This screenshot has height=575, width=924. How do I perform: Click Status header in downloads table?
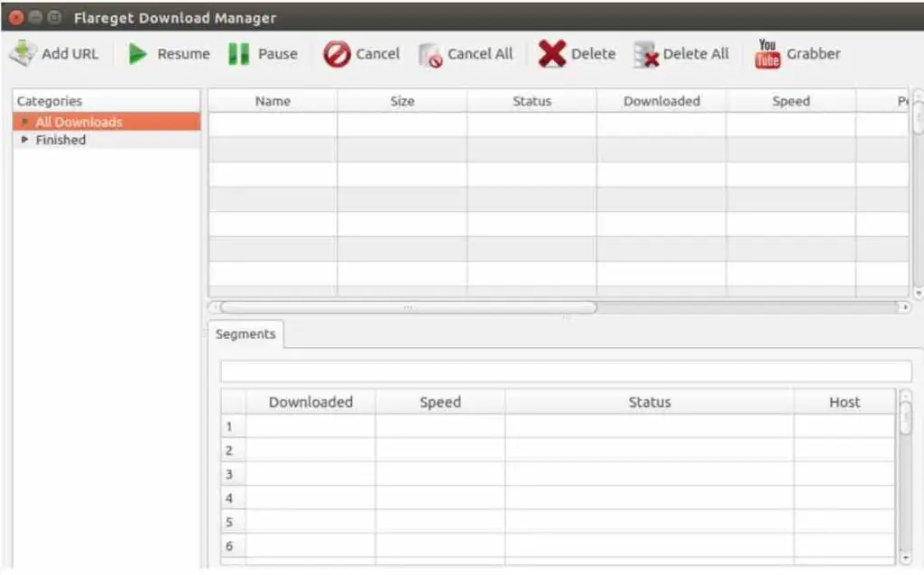click(x=532, y=101)
